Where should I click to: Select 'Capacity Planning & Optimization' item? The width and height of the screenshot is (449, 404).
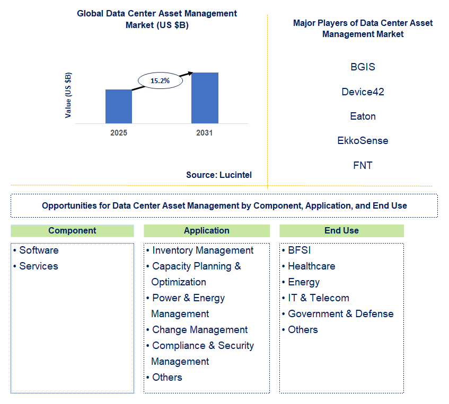point(197,274)
